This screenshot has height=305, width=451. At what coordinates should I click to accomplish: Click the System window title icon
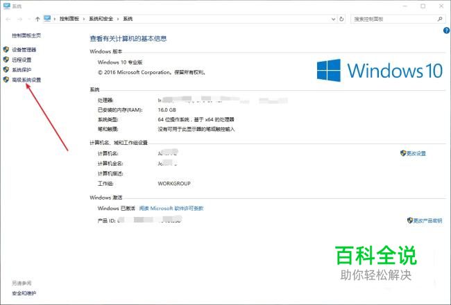tap(6, 6)
